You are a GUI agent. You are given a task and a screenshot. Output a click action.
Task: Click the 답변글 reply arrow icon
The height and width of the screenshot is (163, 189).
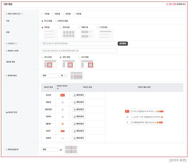62,138
